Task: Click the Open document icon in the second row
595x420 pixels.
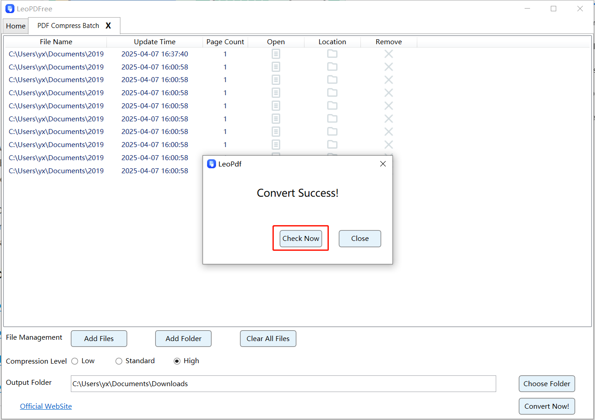Action: (276, 66)
